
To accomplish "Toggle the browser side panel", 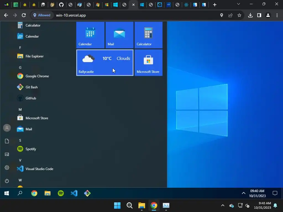I will pos(259,15).
